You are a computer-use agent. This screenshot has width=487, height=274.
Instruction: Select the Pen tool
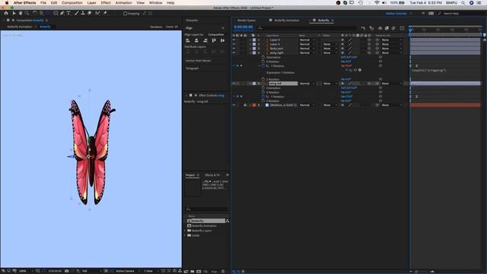click(x=62, y=14)
